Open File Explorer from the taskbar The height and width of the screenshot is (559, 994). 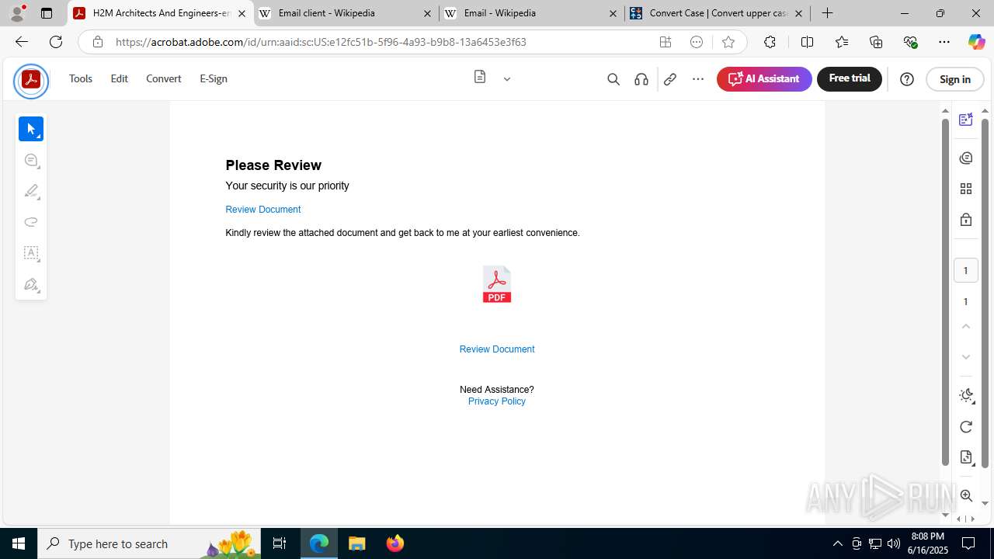357,543
